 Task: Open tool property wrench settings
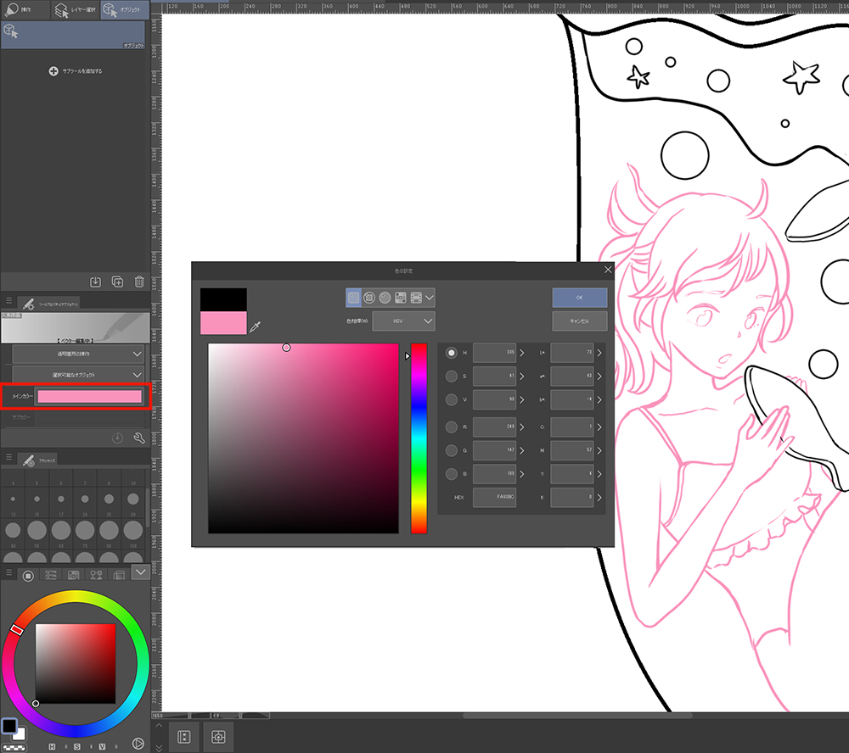coord(139,438)
